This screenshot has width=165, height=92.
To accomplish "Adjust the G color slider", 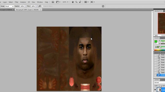I will pyautogui.click(x=163, y=44).
